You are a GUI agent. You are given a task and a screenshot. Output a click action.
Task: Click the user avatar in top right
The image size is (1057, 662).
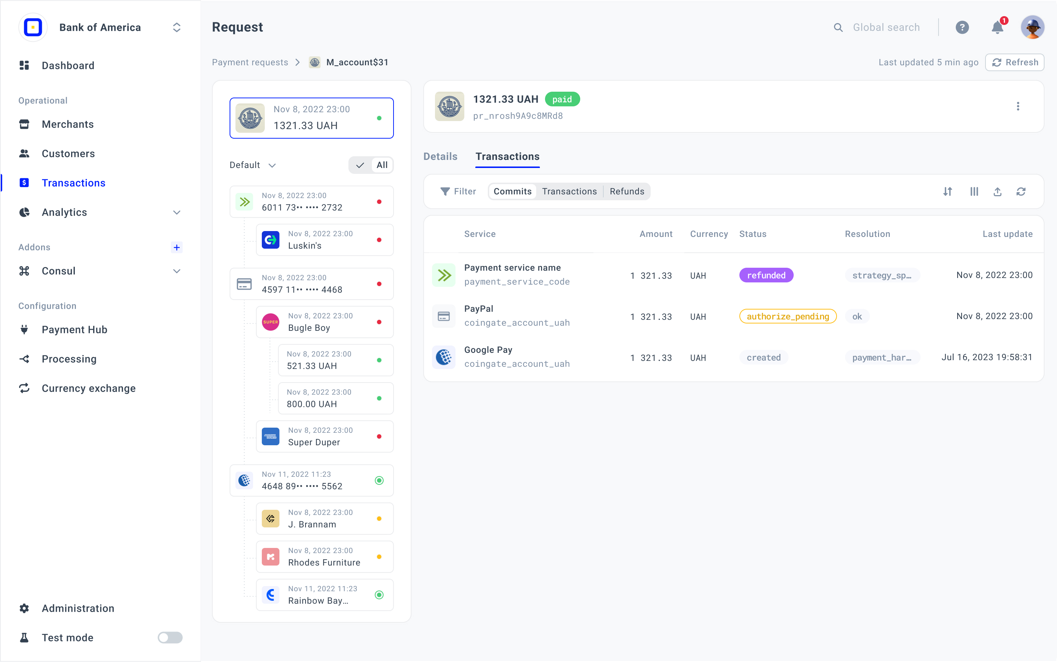[x=1032, y=28]
